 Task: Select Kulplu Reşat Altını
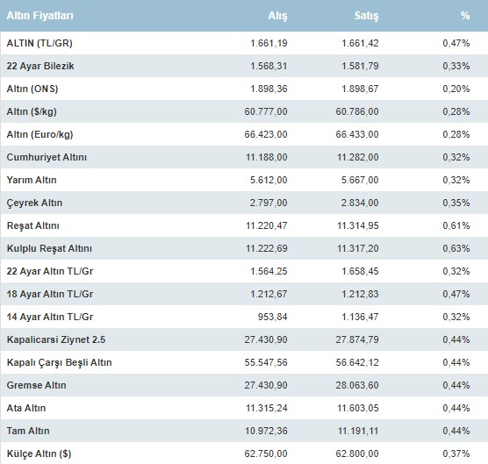tap(49, 248)
